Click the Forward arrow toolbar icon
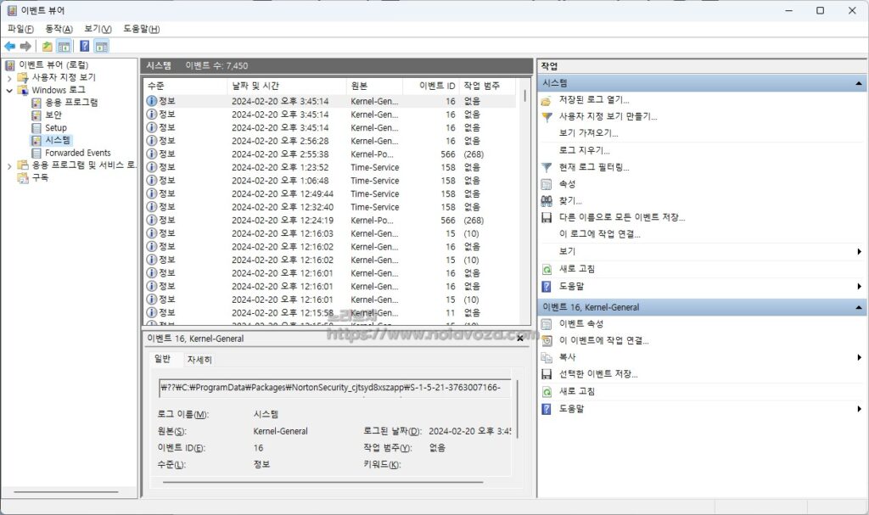 [x=25, y=47]
